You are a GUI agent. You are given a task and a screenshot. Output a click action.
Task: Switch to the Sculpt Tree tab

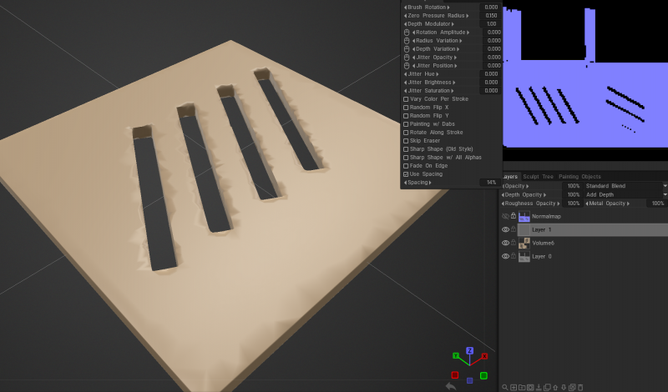pyautogui.click(x=539, y=177)
